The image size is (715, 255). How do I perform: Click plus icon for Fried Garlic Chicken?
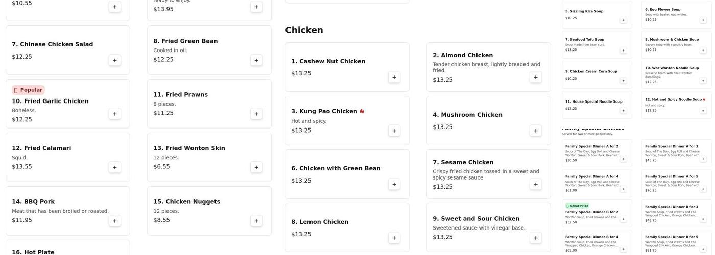click(115, 114)
